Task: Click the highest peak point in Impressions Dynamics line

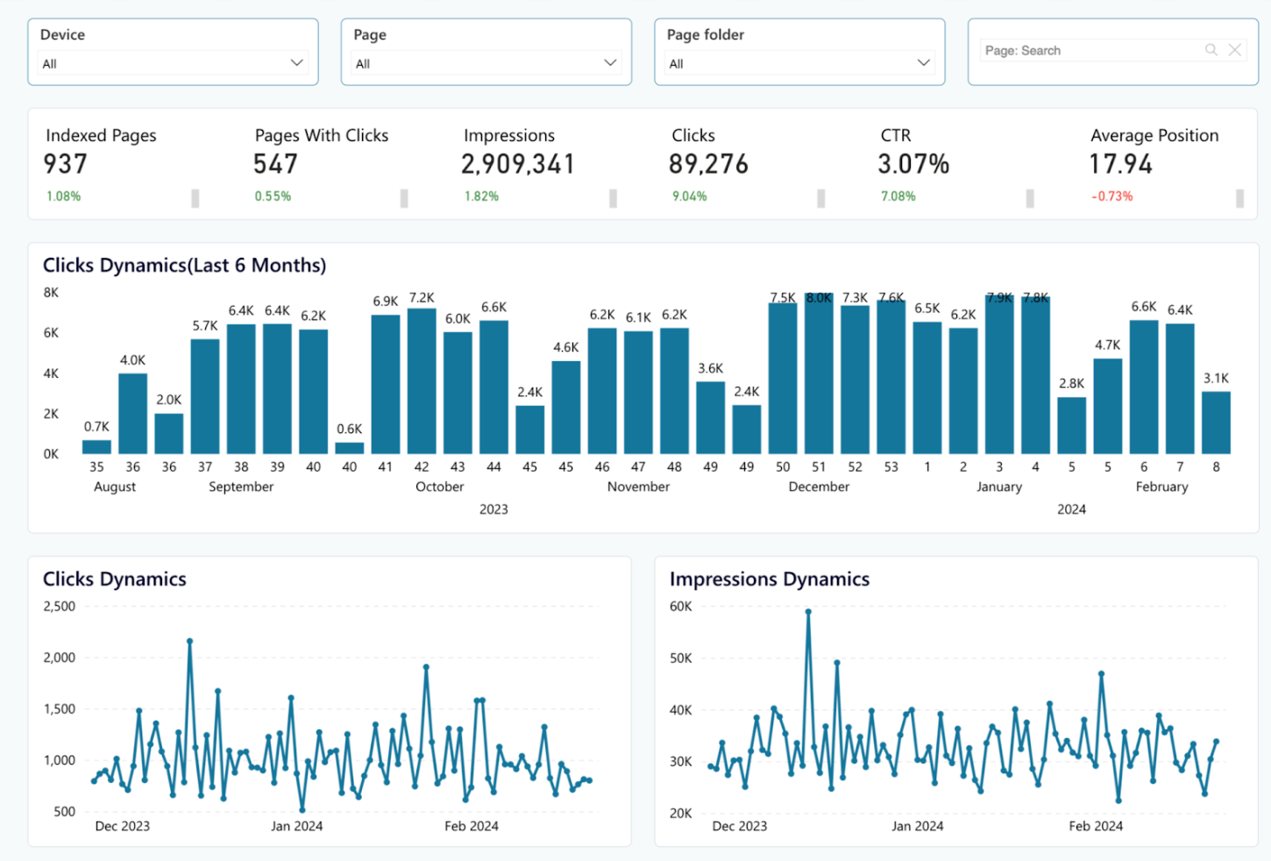Action: click(808, 612)
